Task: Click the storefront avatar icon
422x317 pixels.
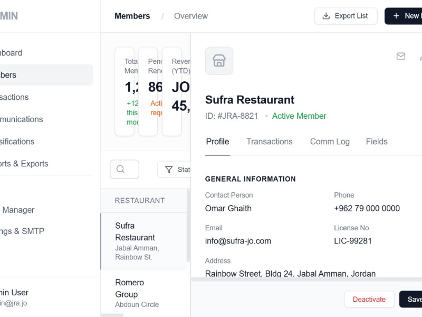Action: tap(219, 61)
